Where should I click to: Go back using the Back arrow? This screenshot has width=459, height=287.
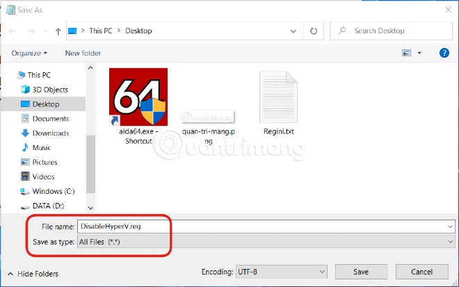point(13,31)
